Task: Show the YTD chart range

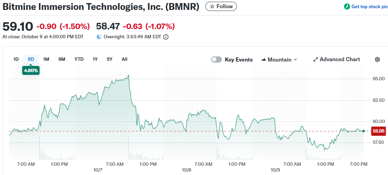Action: 79,59
